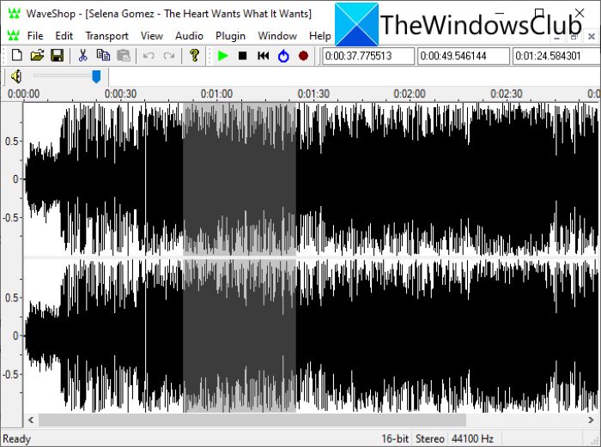Screen dimensions: 601x447
Task: Click the selection end field 0:01:24.584301
Action: click(556, 57)
